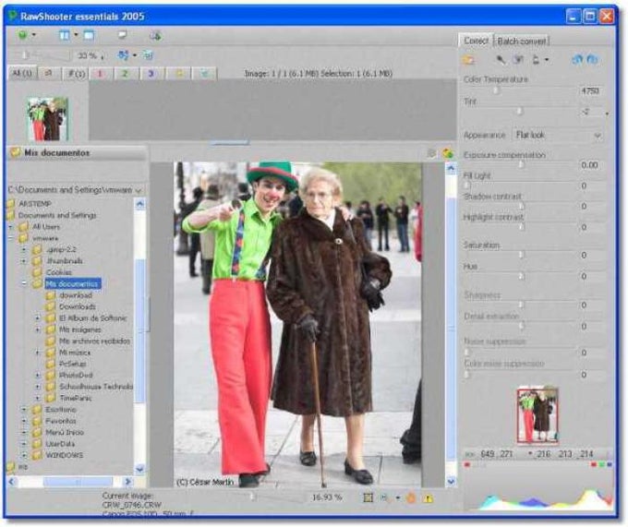Click the Mis documentos panel header
This screenshot has height=527, width=628.
(77, 153)
